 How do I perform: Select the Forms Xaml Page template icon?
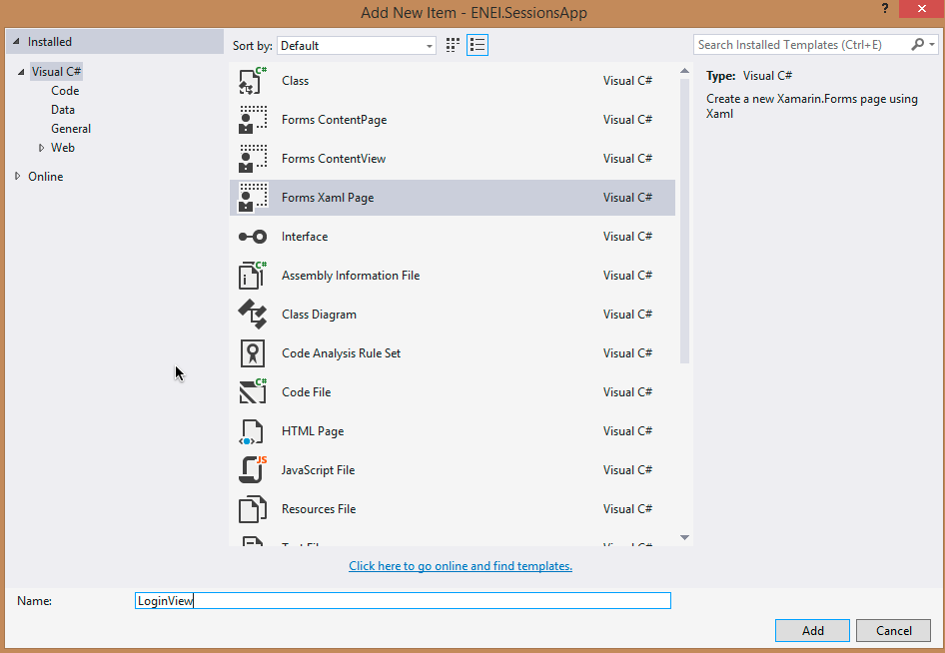(253, 198)
